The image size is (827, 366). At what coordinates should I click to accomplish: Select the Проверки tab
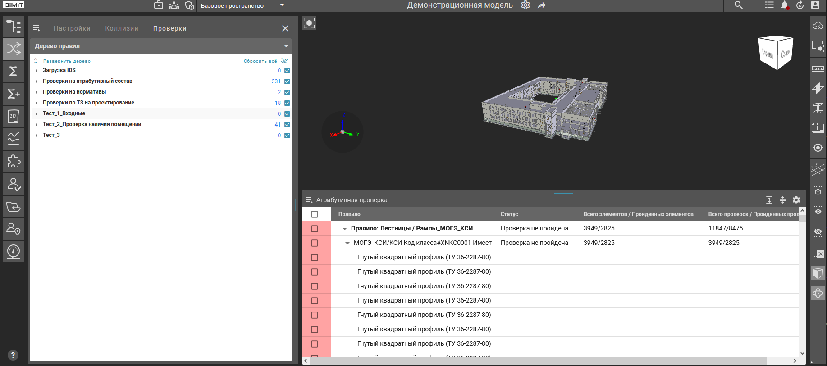click(x=170, y=28)
